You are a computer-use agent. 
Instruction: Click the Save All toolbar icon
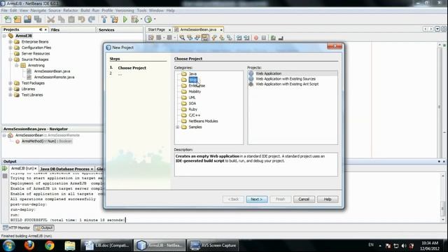38,20
